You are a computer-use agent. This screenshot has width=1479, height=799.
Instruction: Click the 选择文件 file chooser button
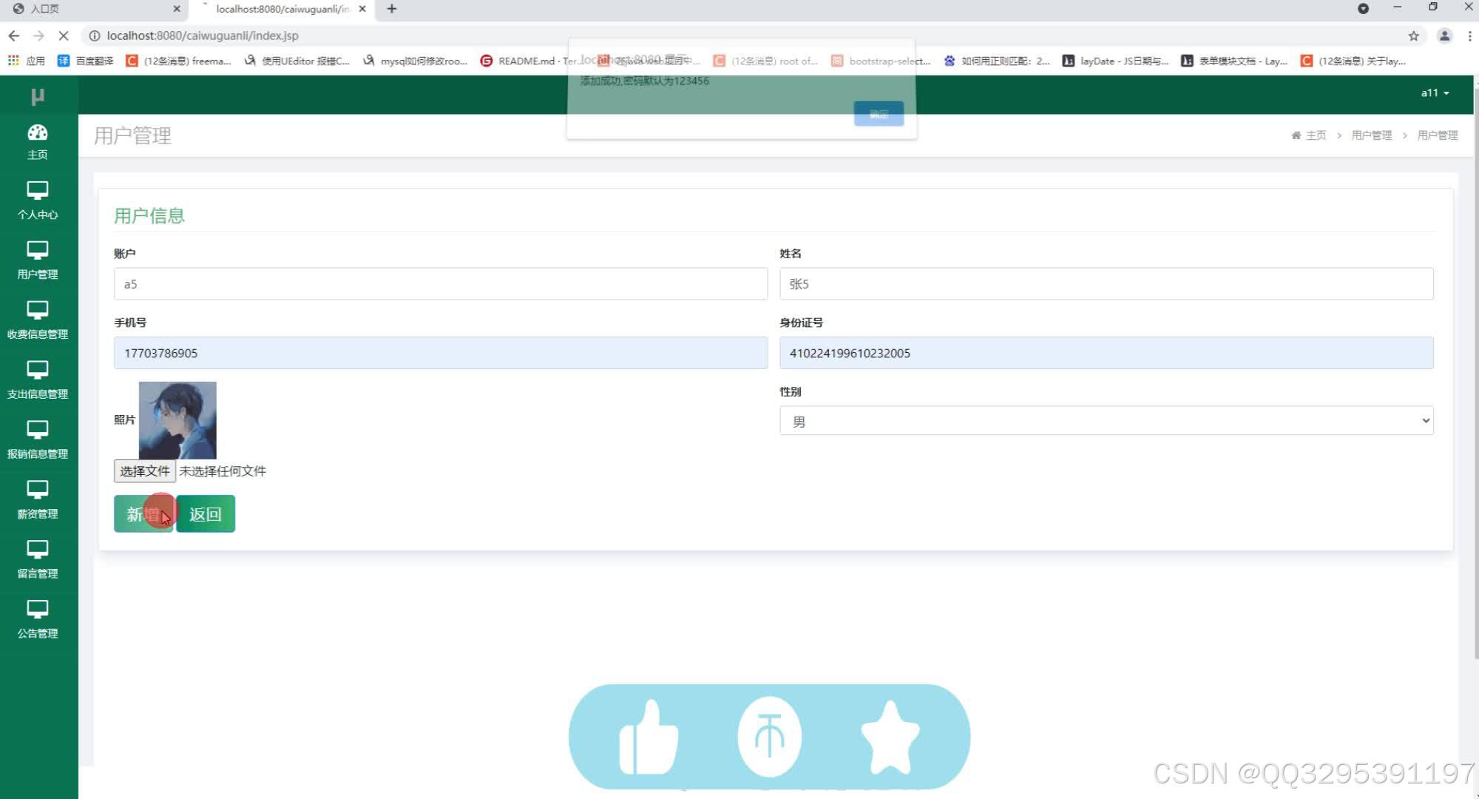(x=145, y=471)
